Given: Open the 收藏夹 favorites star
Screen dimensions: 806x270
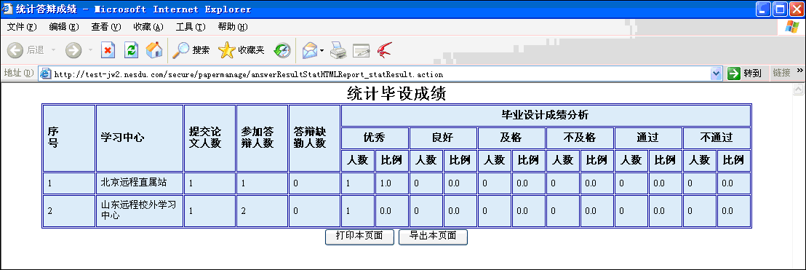Looking at the screenshot, I should [x=241, y=50].
